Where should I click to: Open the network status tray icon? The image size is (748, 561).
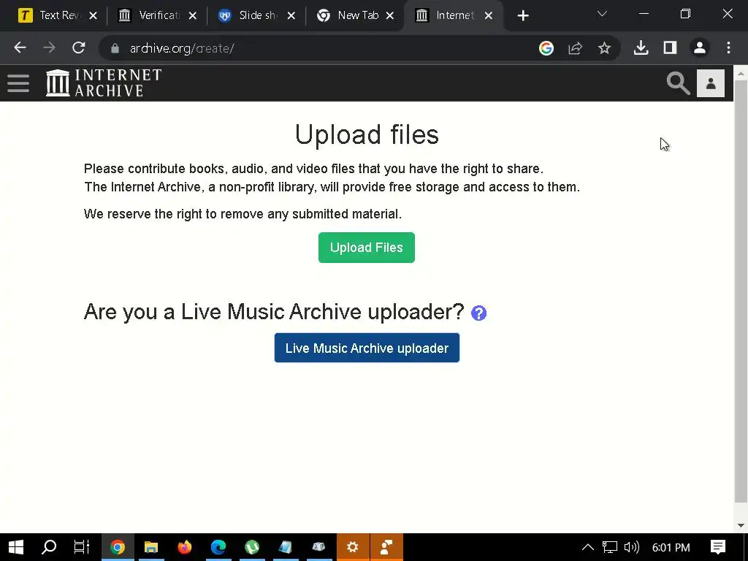[610, 547]
